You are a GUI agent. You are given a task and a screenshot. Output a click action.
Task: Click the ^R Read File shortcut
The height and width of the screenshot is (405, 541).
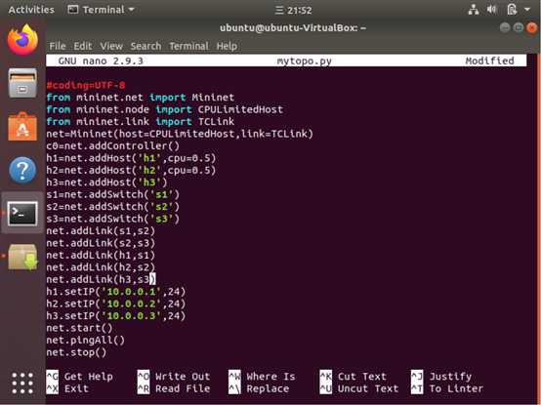174,388
